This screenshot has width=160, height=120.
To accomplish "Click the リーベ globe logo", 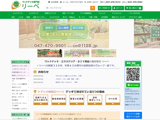I will tap(16, 5).
